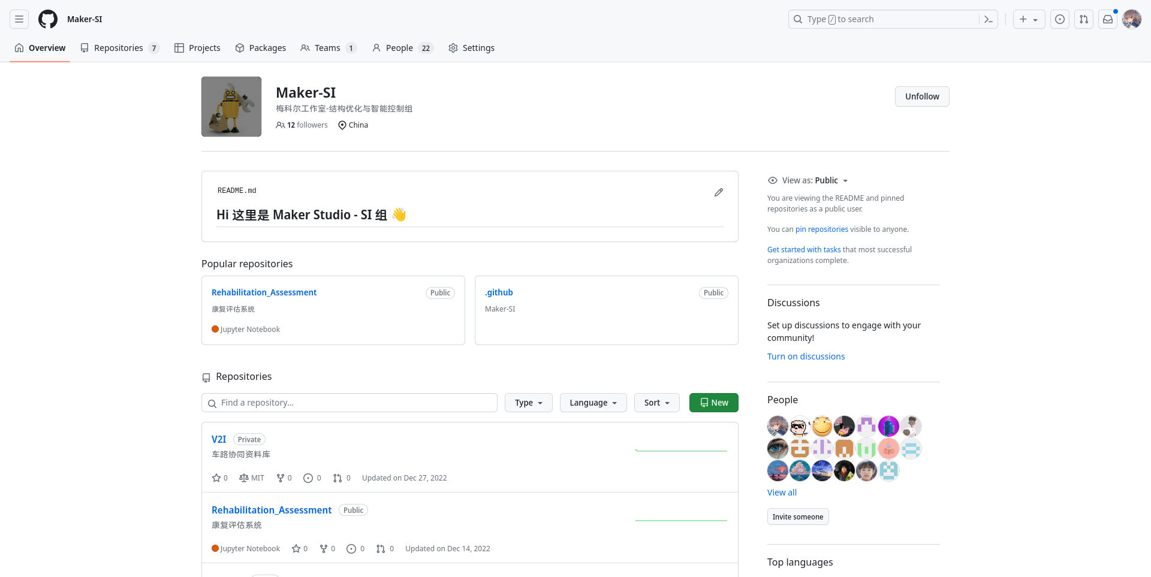Open the command palette icon
1151x577 pixels.
pos(989,19)
